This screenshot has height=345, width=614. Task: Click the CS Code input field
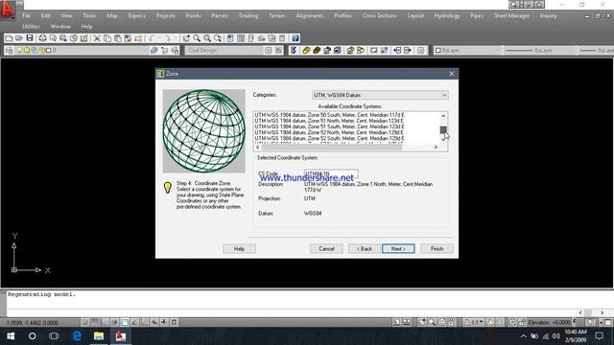pos(331,173)
